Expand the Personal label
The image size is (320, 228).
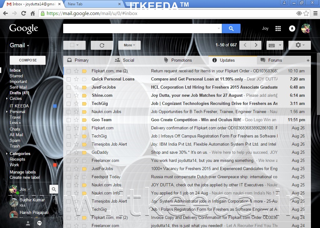pos(7,112)
